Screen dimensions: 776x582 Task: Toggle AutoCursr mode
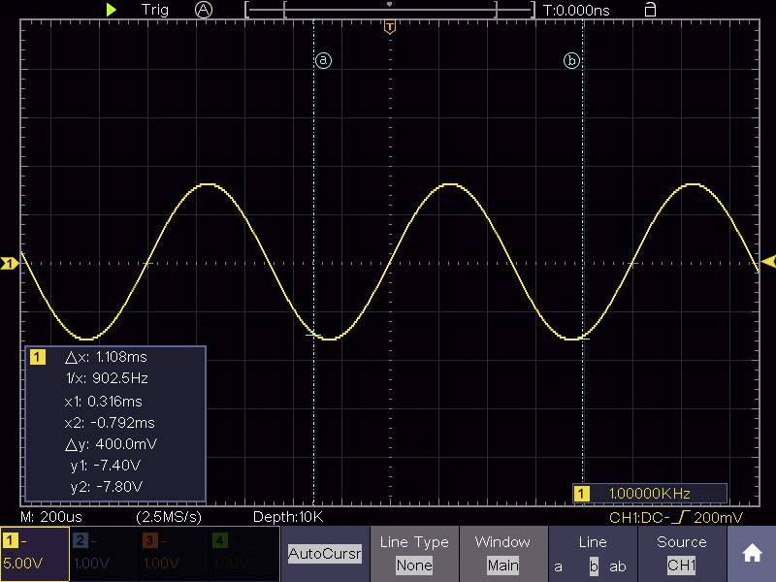(324, 553)
